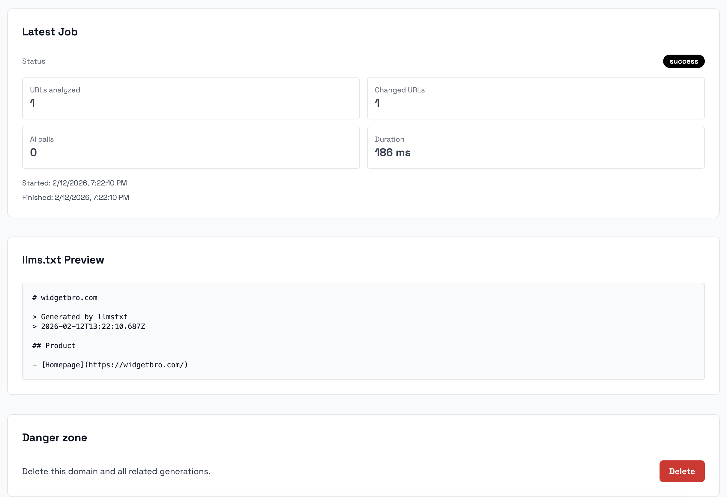
Task: Select the widgetbro.com heading in preview
Action: tap(64, 298)
